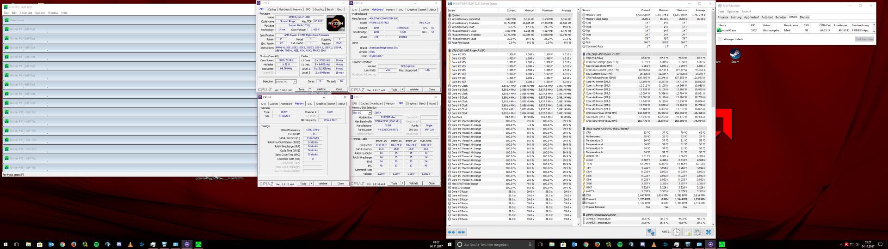This screenshot has width=888, height=249.
Task: Select prime95.exe row name in Task-Manager
Action: [728, 30]
